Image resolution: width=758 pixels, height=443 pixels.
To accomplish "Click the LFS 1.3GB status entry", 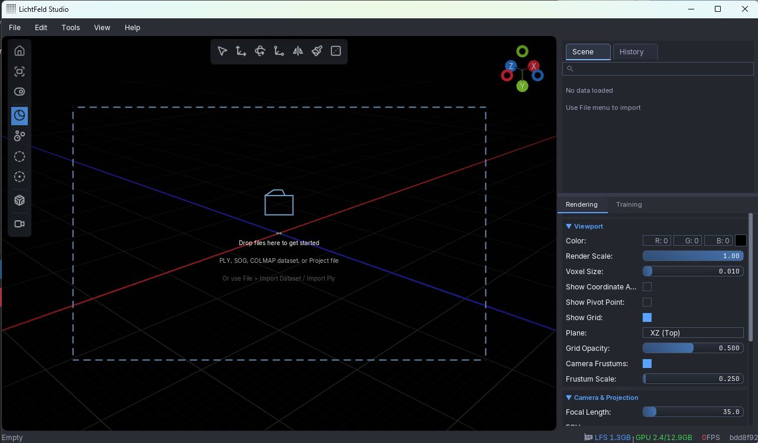I will (613, 438).
